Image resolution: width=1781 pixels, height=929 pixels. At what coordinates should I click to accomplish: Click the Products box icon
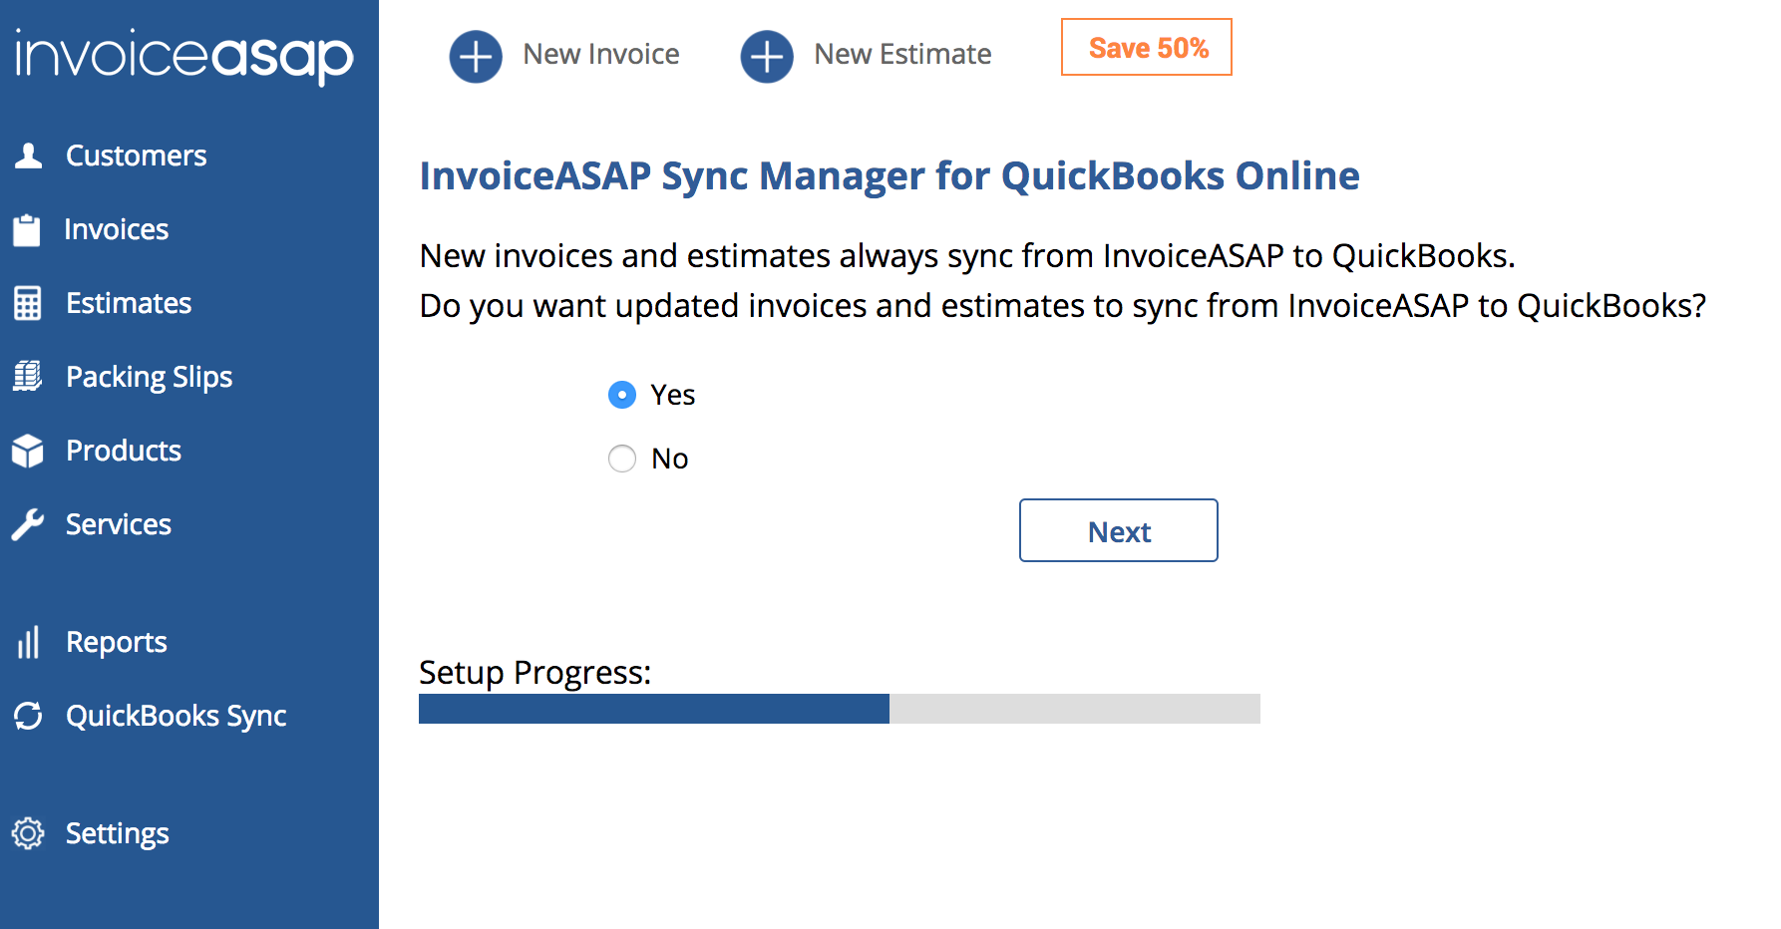tap(28, 451)
